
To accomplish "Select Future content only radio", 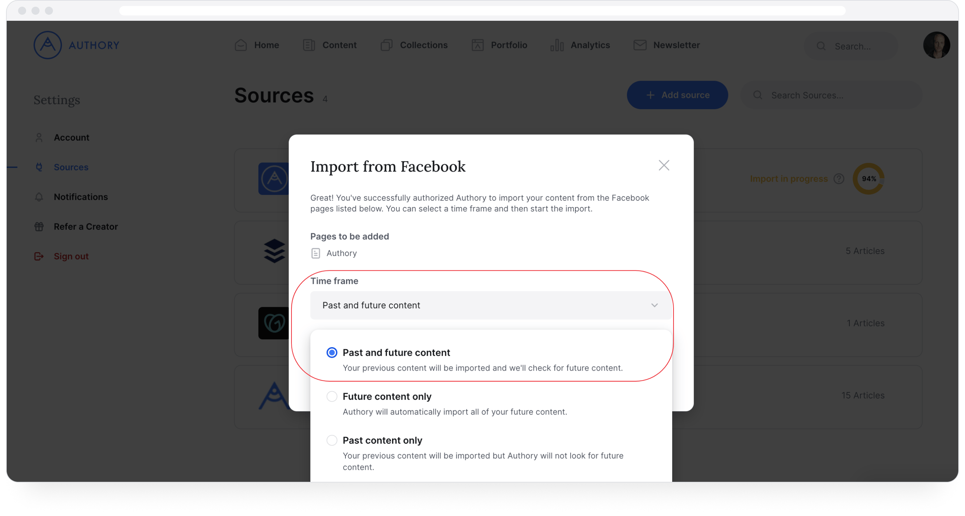I will pyautogui.click(x=331, y=396).
